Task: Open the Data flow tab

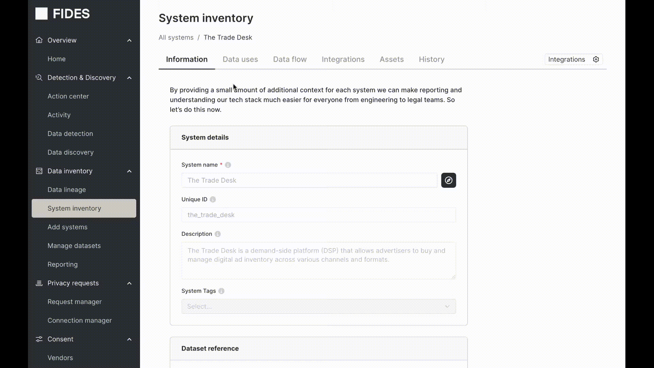Action: click(x=290, y=59)
